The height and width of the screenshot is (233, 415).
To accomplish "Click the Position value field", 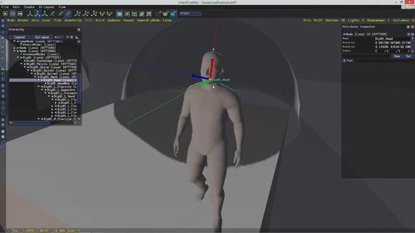I will 392,43.
